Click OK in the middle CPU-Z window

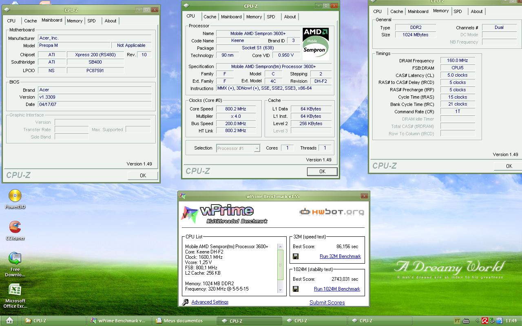click(322, 172)
